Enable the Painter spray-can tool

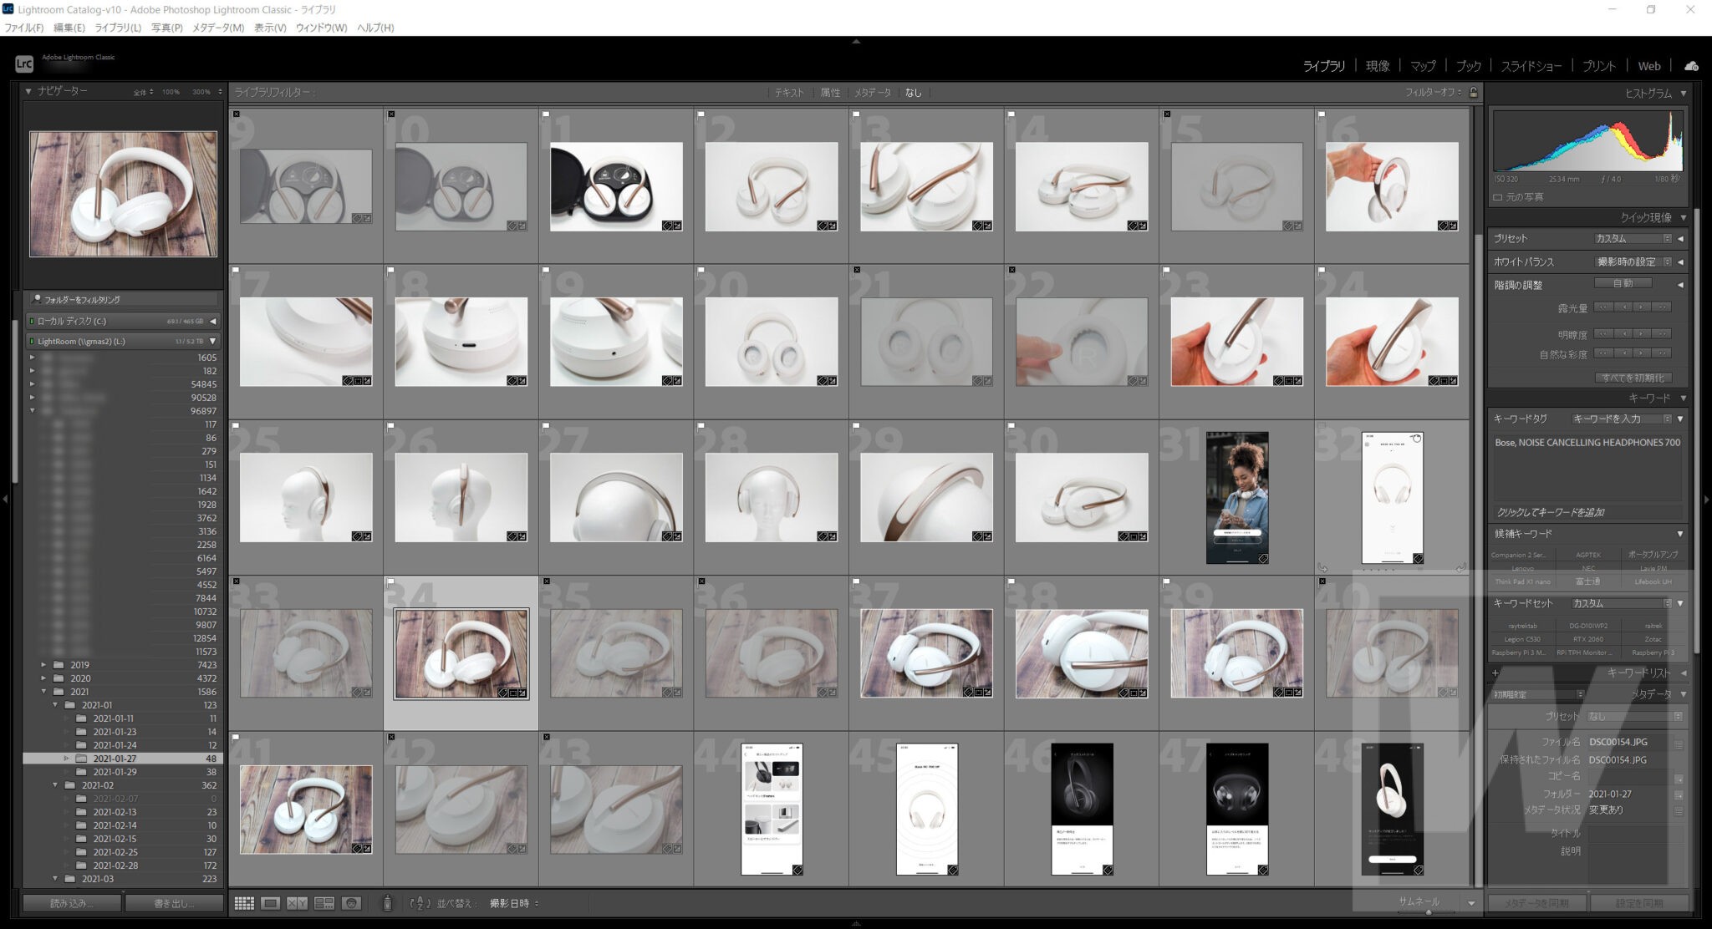click(386, 903)
